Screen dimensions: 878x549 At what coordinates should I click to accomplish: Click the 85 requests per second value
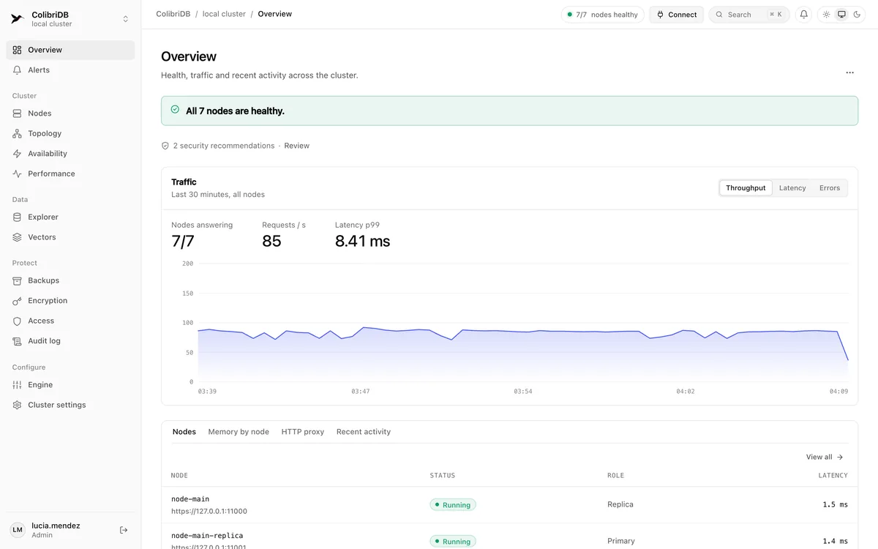point(271,241)
